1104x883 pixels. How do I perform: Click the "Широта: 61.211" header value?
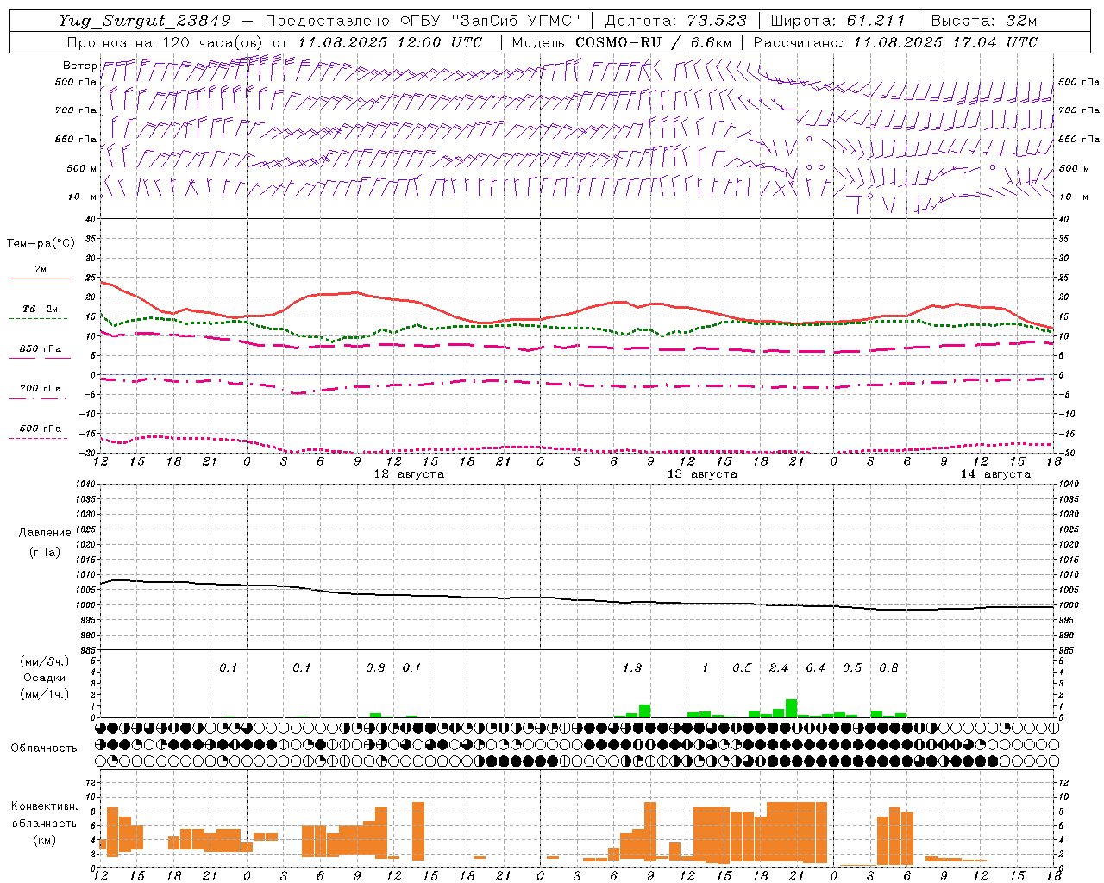coord(837,21)
